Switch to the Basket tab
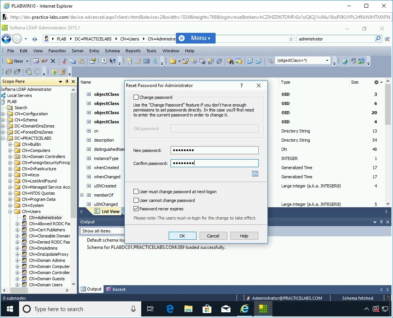 pos(116,289)
